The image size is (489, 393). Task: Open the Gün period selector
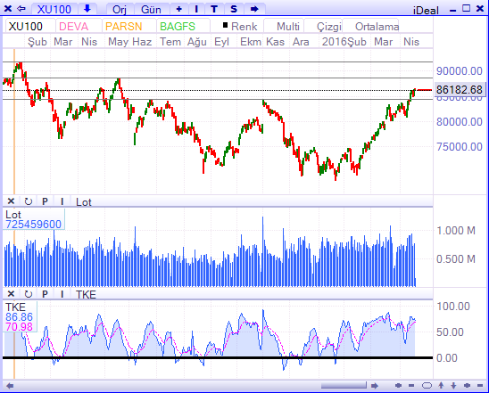click(x=151, y=9)
